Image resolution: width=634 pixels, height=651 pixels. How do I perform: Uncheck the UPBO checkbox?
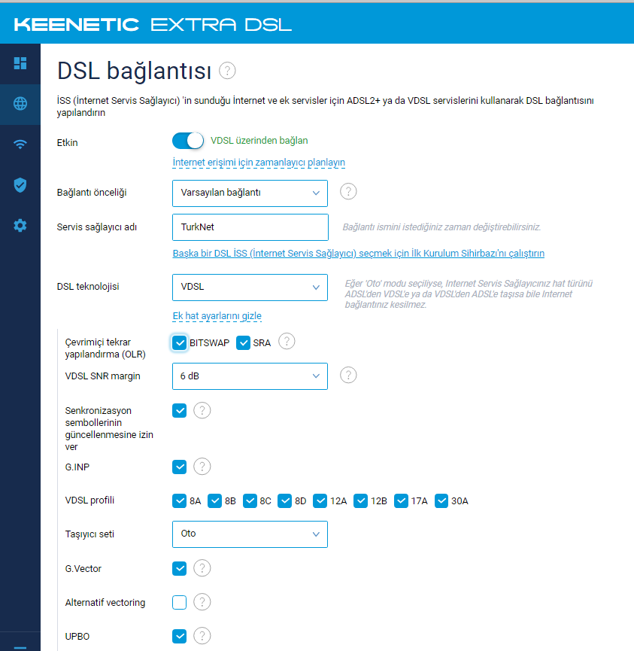[x=179, y=636]
